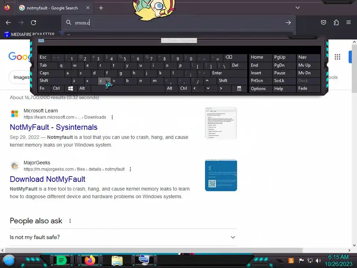Click the Firefox back arrow
Screen dimensions: 357x268
click(x=8, y=23)
